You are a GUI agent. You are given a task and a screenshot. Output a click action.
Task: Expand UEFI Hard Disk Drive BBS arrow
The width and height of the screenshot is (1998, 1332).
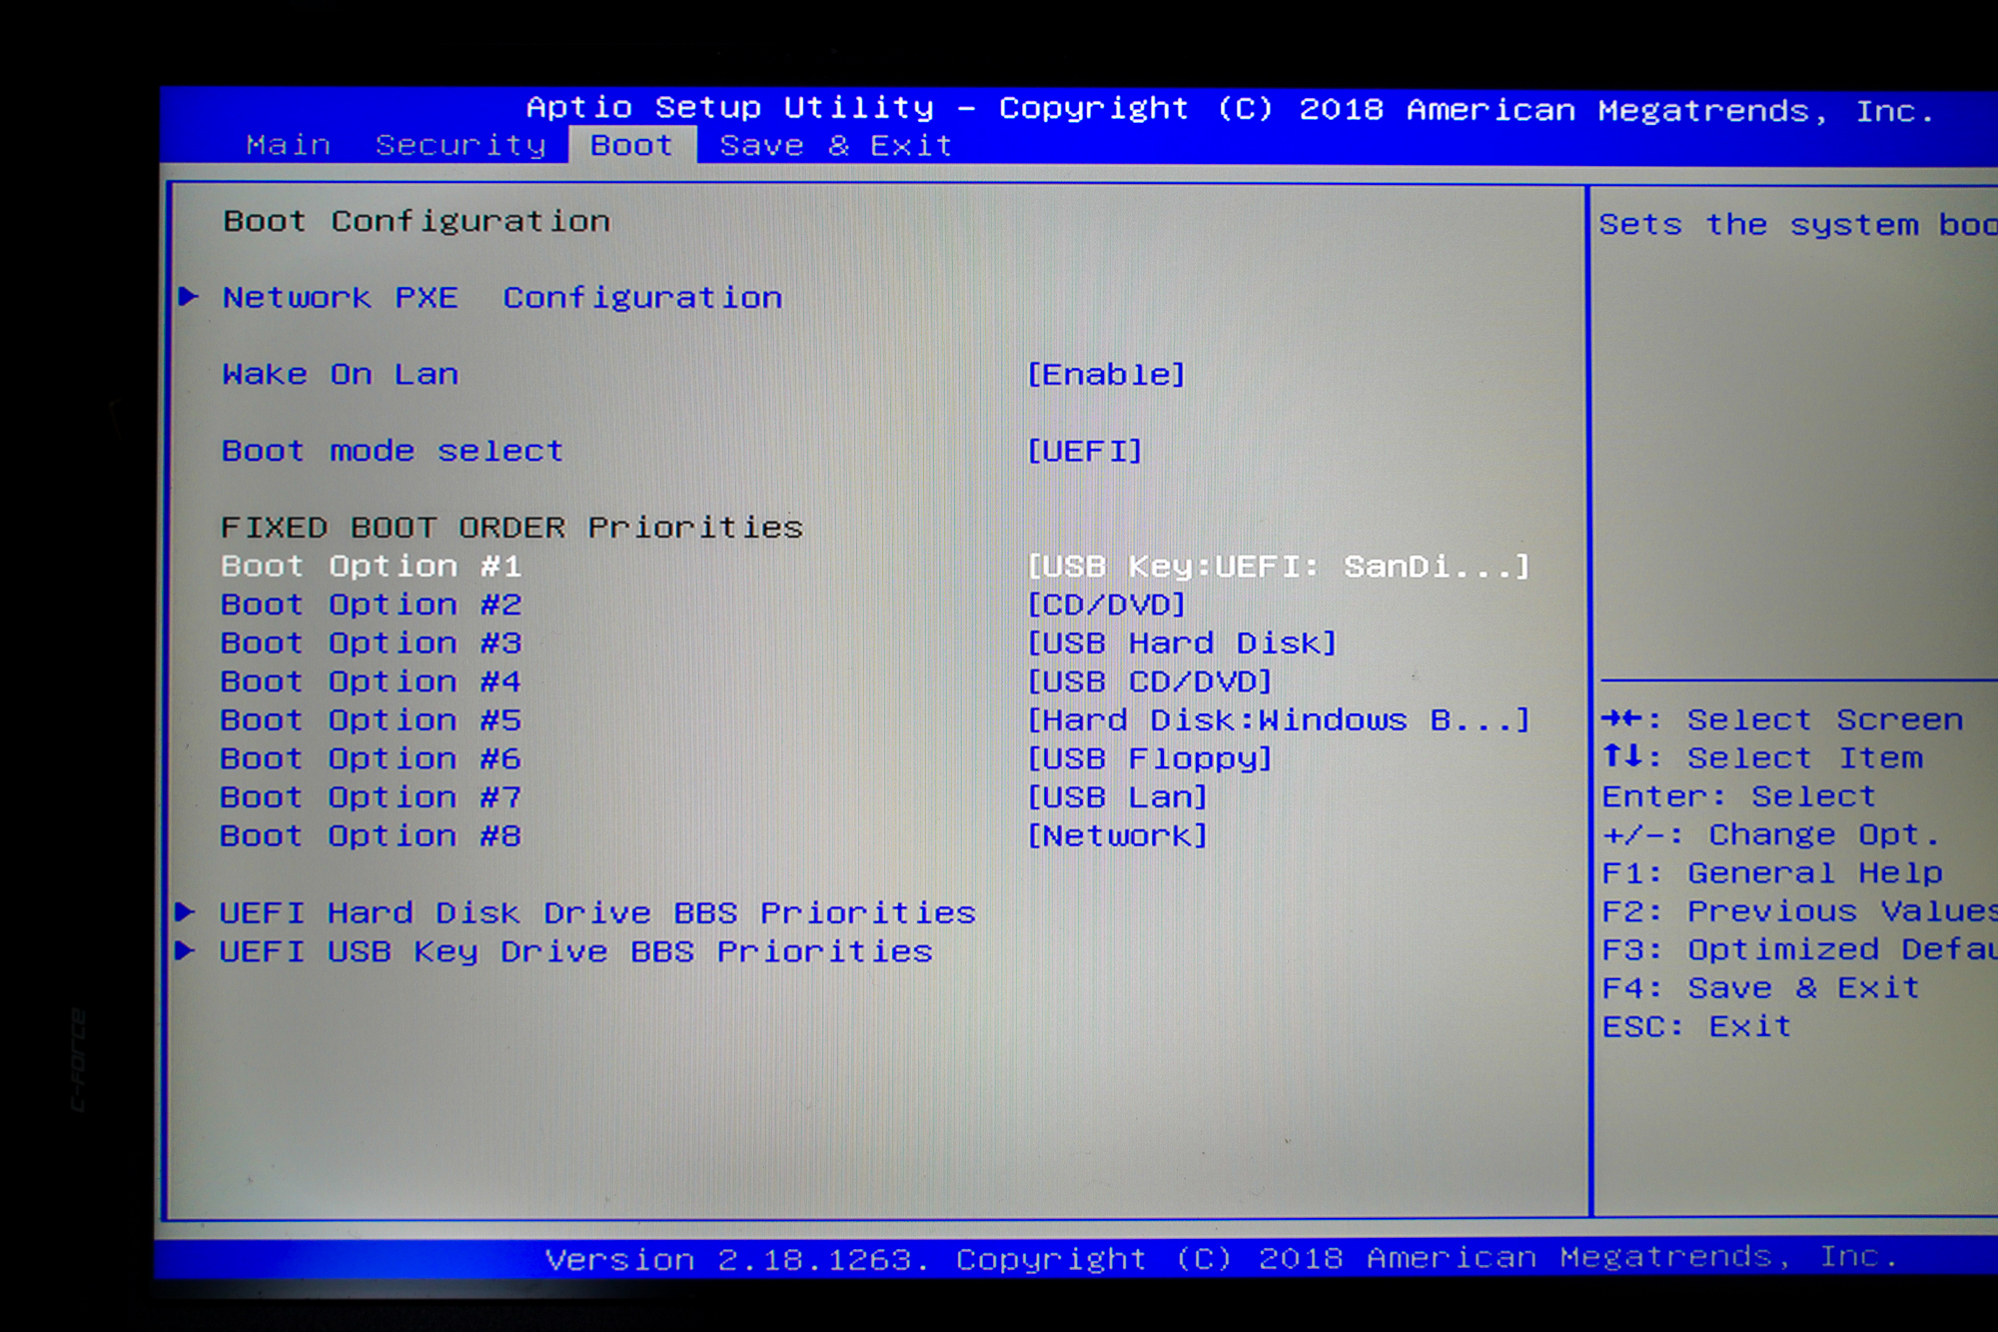coord(185,911)
